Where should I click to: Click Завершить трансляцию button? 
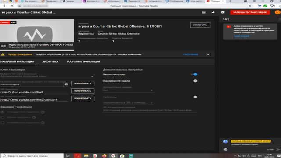pyautogui.click(x=250, y=12)
